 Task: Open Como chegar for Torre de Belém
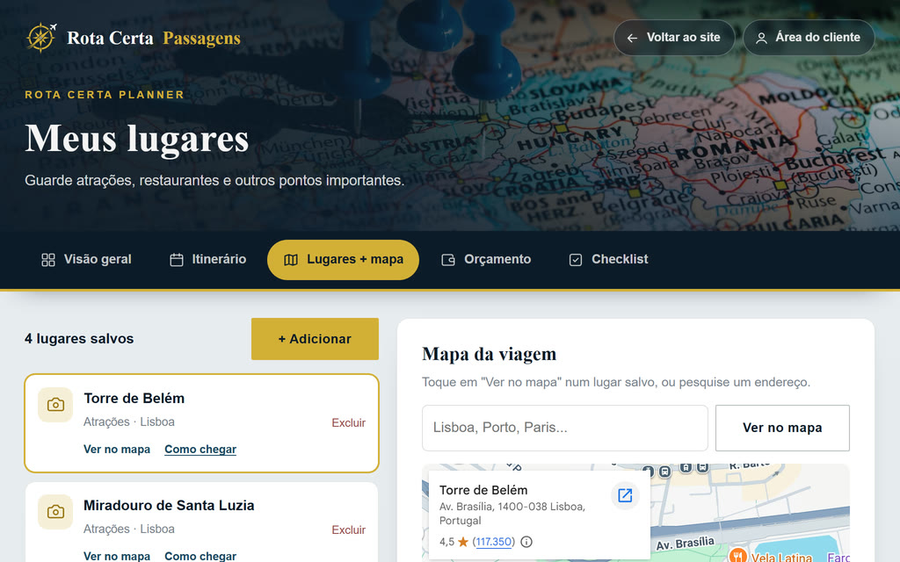point(200,449)
